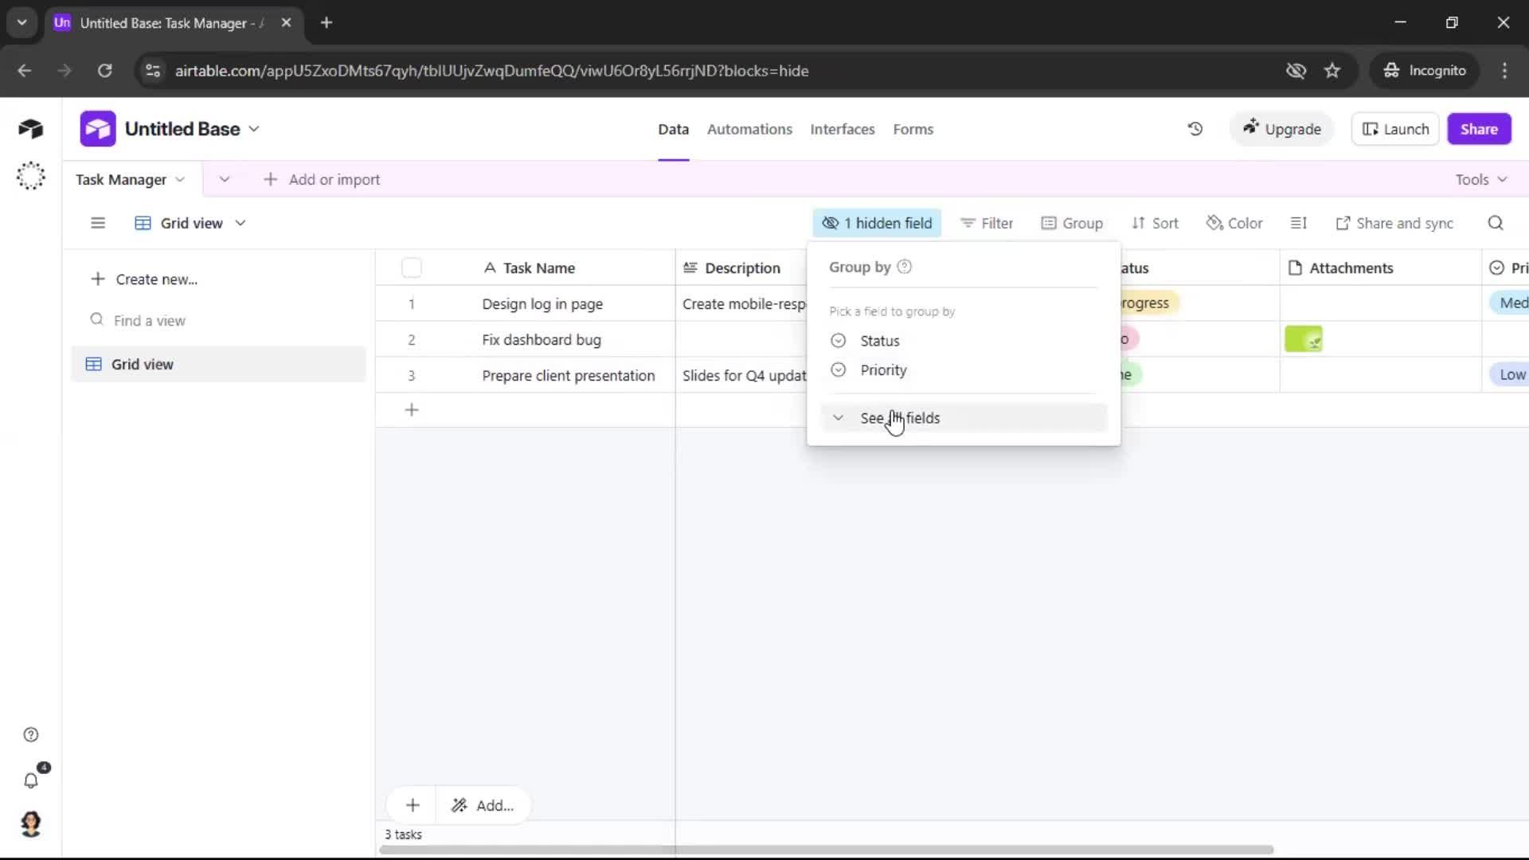Click the Group toolbar button
1529x860 pixels.
[1072, 223]
